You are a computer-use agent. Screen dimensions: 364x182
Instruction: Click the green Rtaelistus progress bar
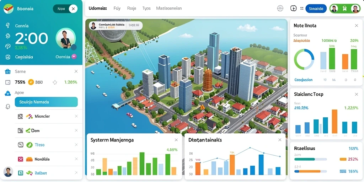(x=310, y=159)
